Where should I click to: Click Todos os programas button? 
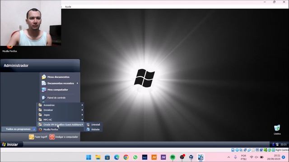tap(19, 129)
